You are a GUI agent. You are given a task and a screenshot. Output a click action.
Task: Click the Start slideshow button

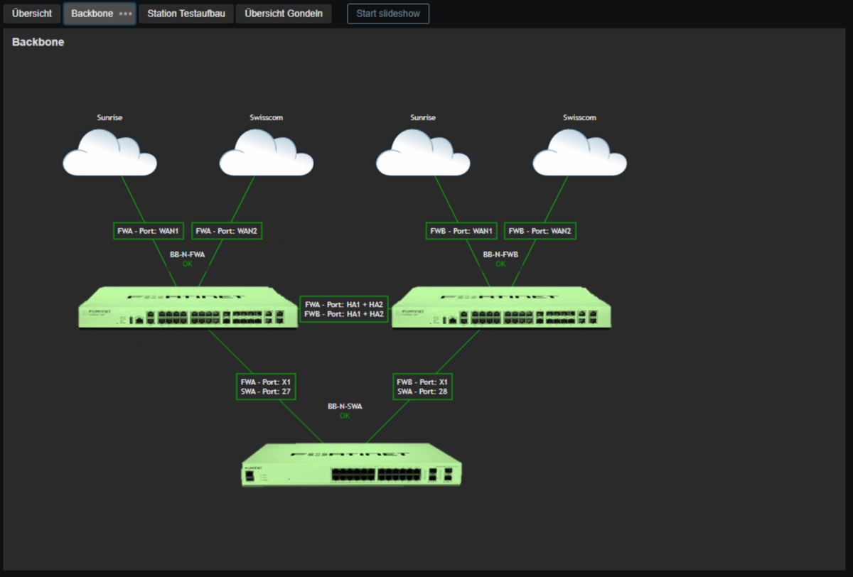(388, 14)
